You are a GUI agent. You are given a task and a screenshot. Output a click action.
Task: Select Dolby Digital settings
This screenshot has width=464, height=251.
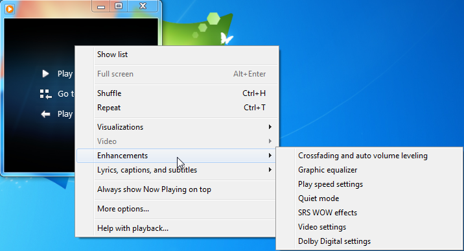369,241
